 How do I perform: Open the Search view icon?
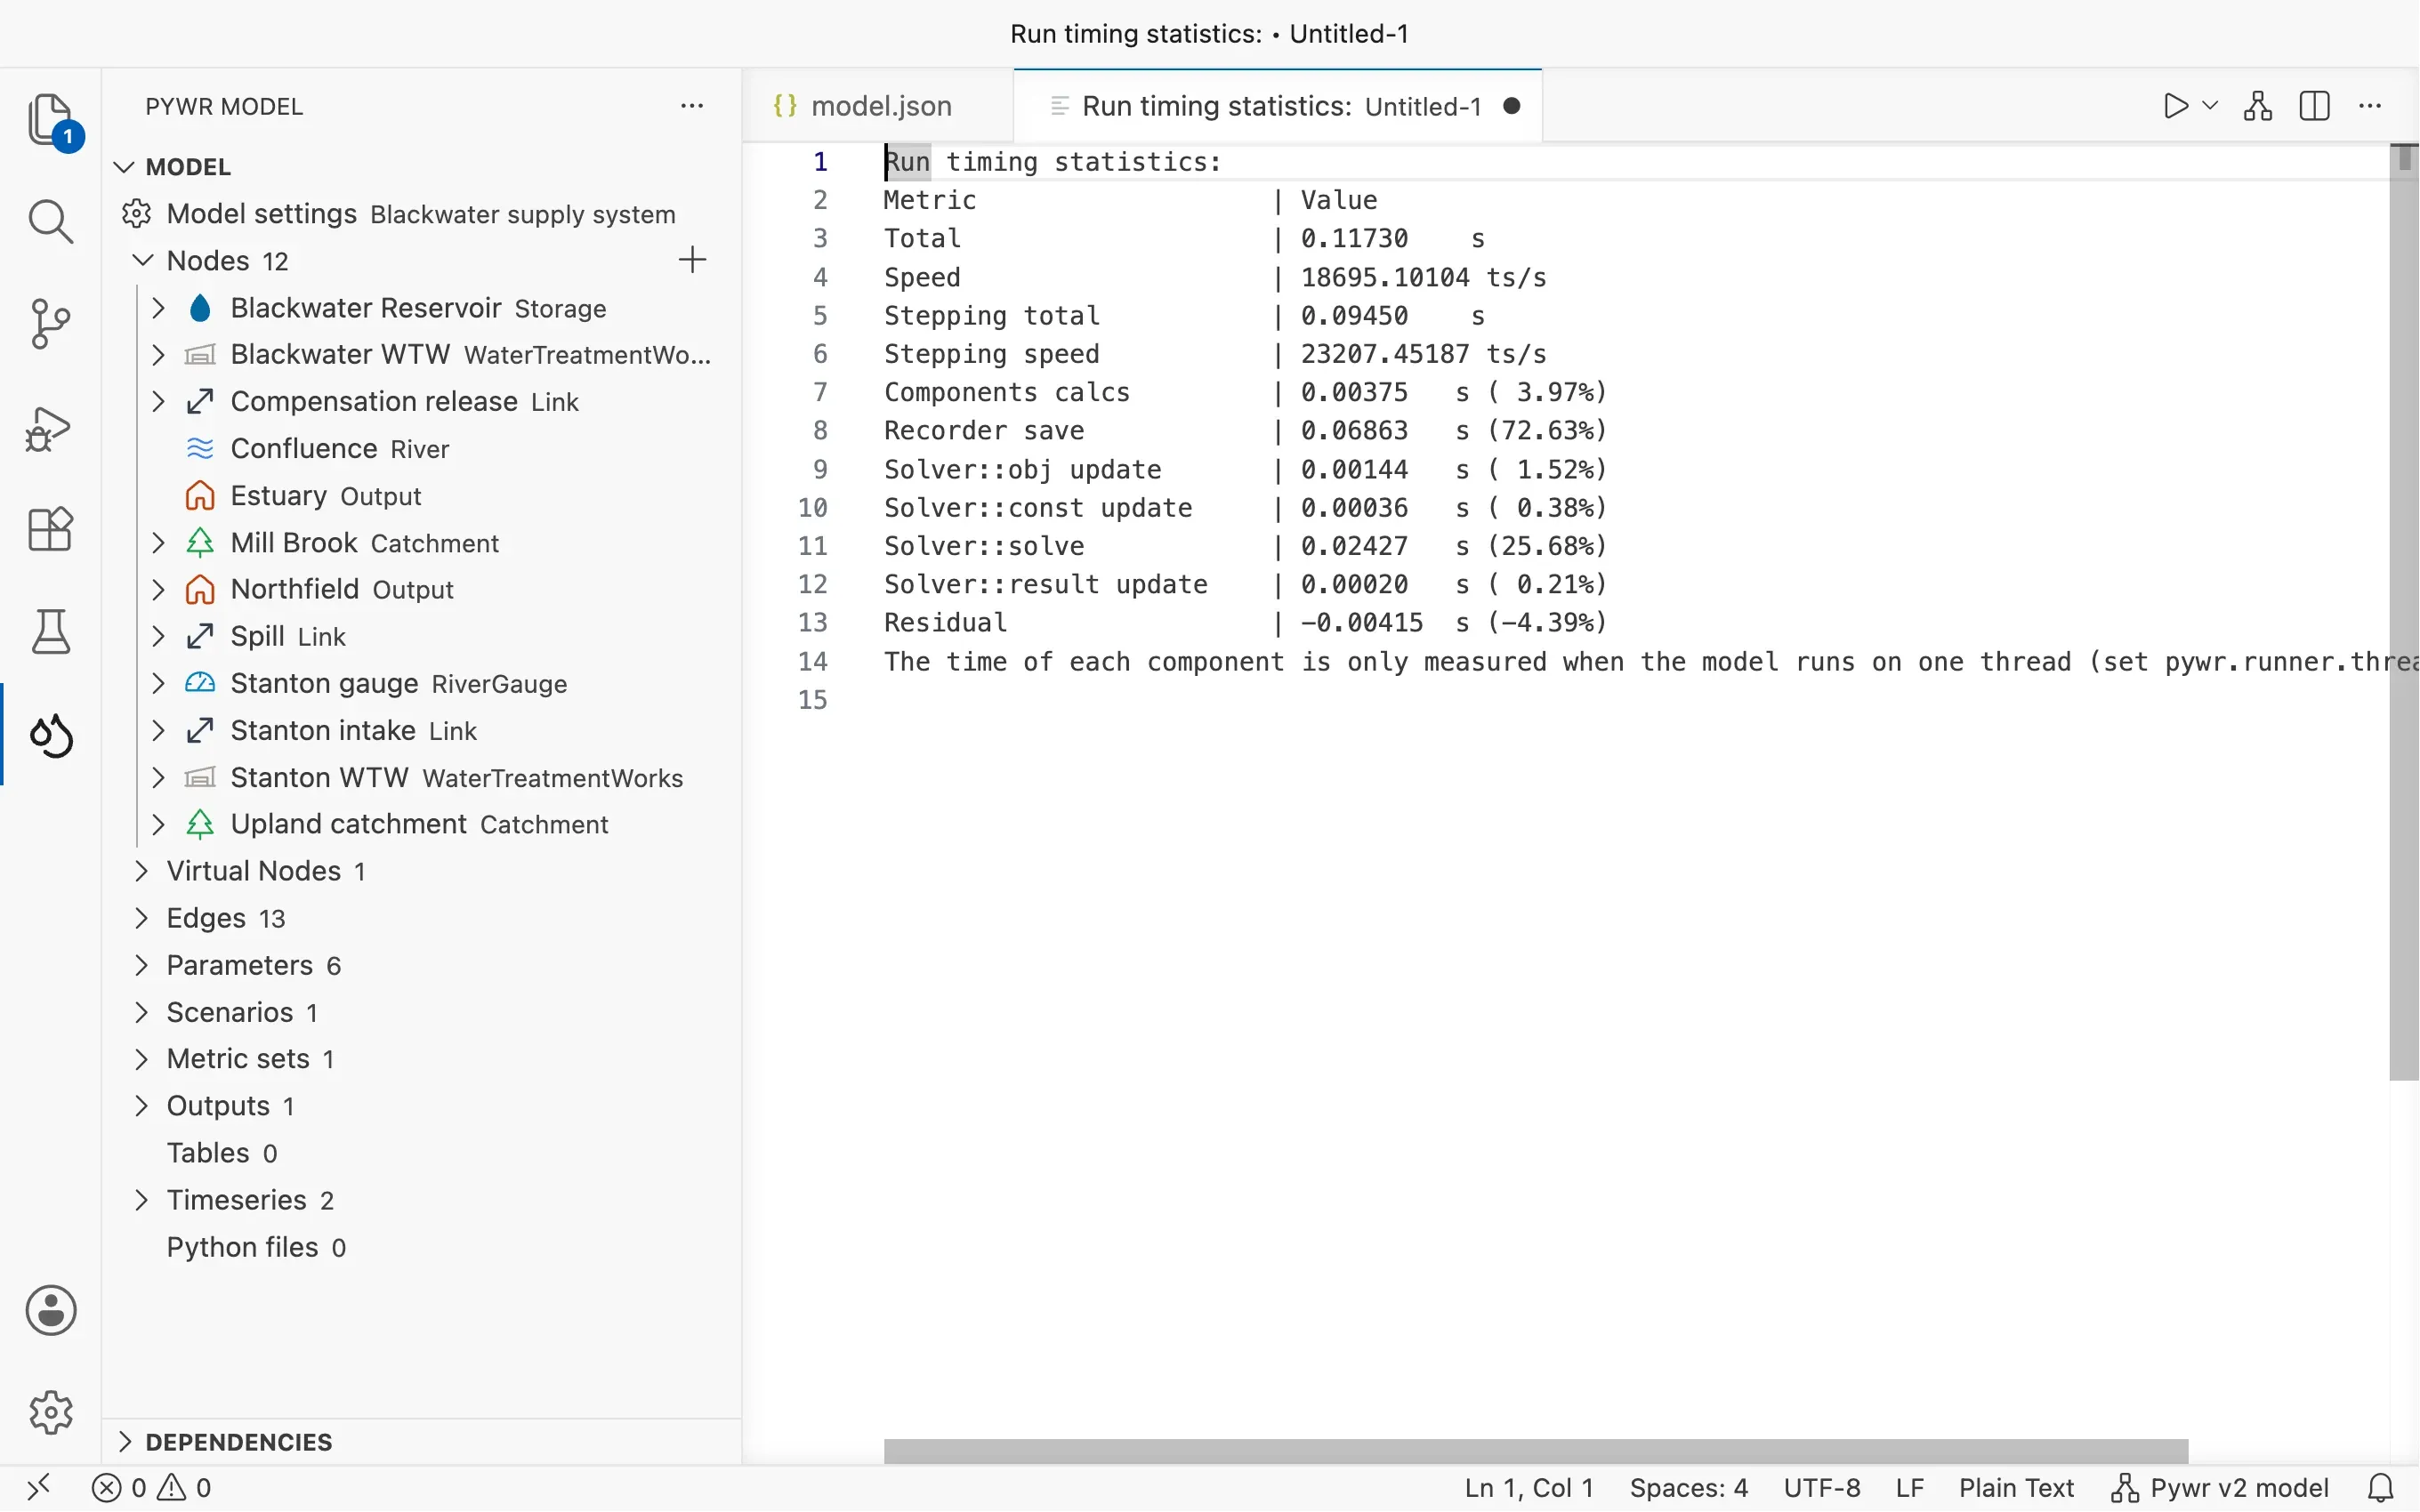pos(51,221)
